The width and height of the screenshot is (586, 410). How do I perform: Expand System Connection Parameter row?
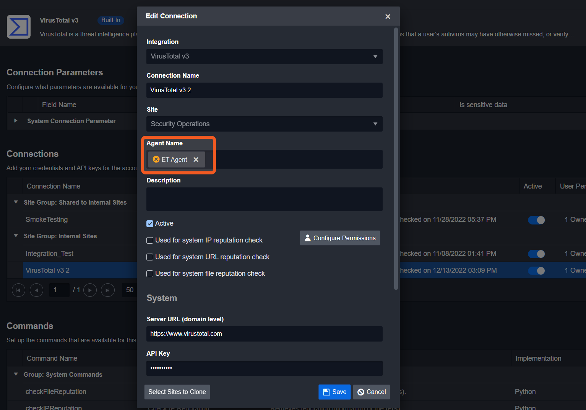16,121
